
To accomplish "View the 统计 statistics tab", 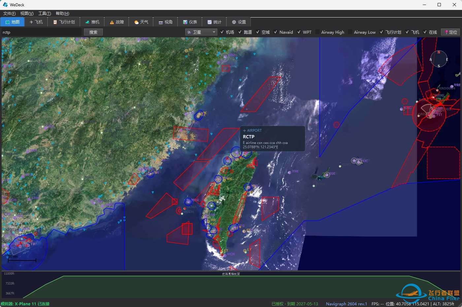I will click(x=214, y=22).
